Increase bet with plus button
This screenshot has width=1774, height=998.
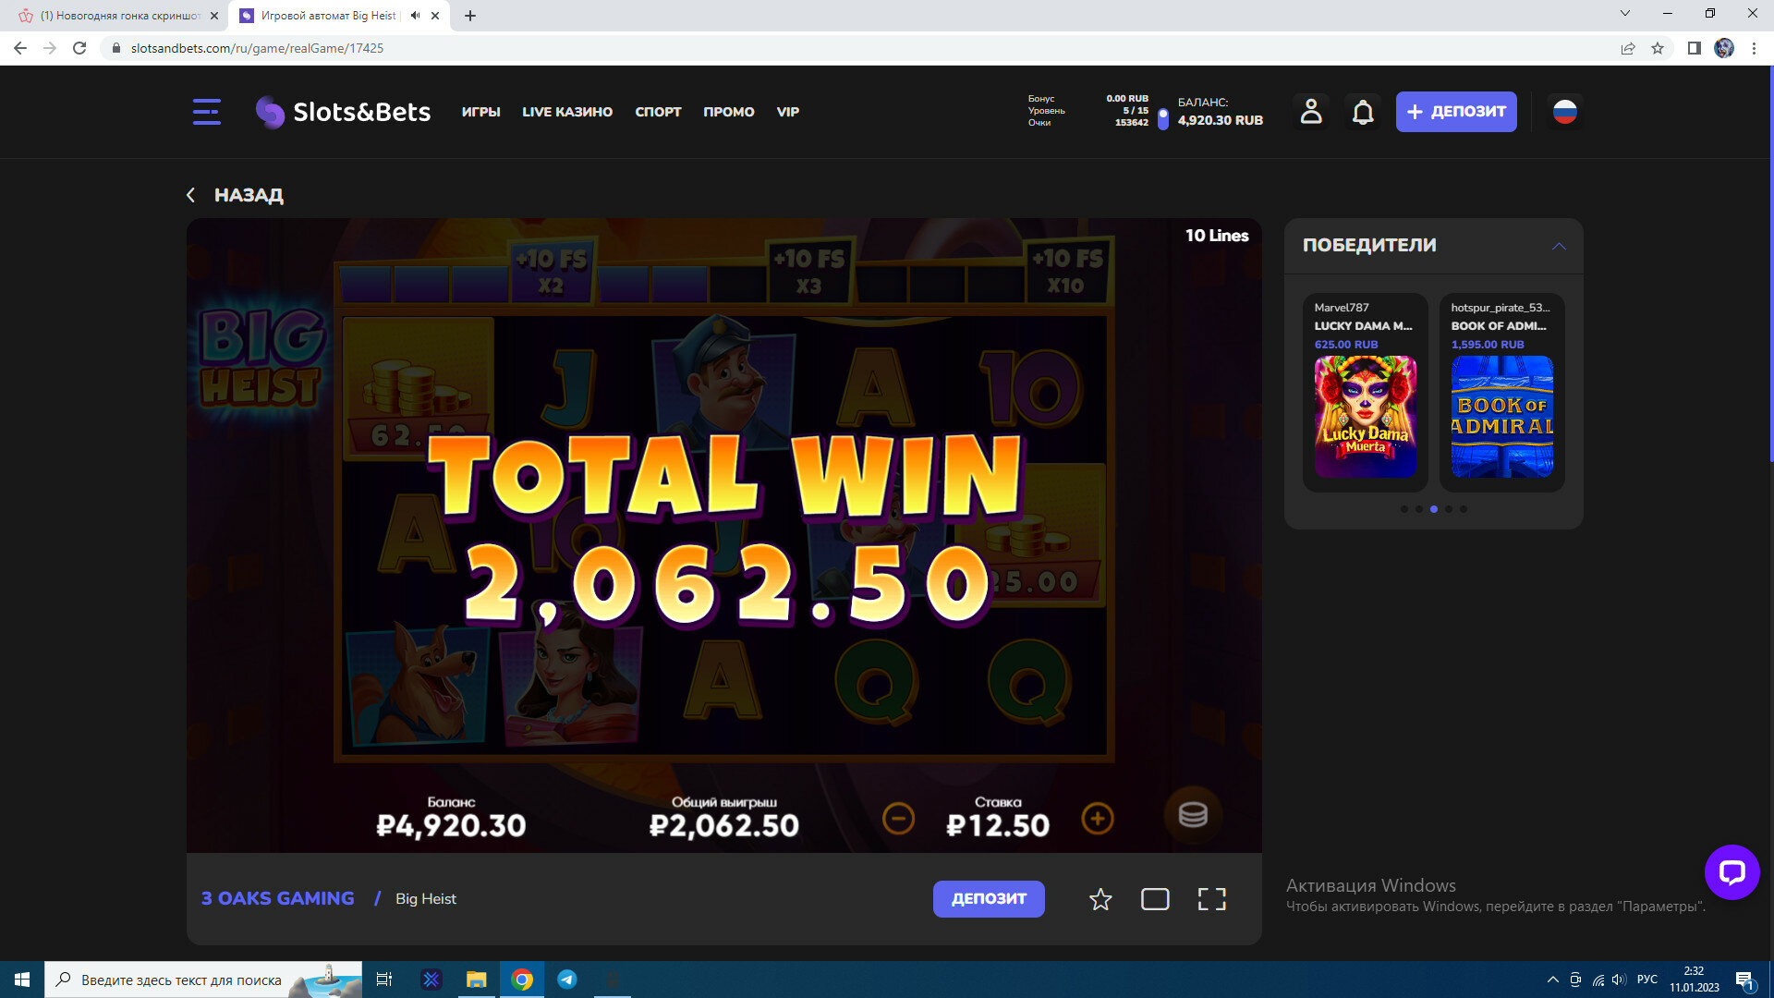pos(1097,819)
